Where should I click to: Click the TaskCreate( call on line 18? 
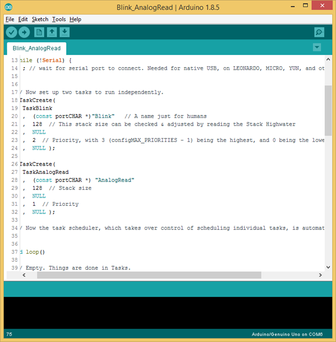tap(38, 100)
